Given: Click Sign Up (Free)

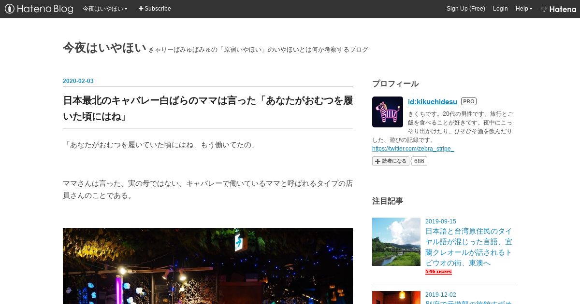Looking at the screenshot, I should (465, 9).
